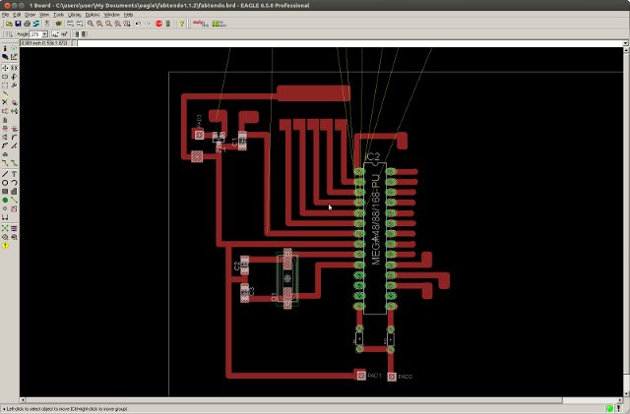This screenshot has height=414, width=630.
Task: Select the Delete tool
Action: pos(5,102)
